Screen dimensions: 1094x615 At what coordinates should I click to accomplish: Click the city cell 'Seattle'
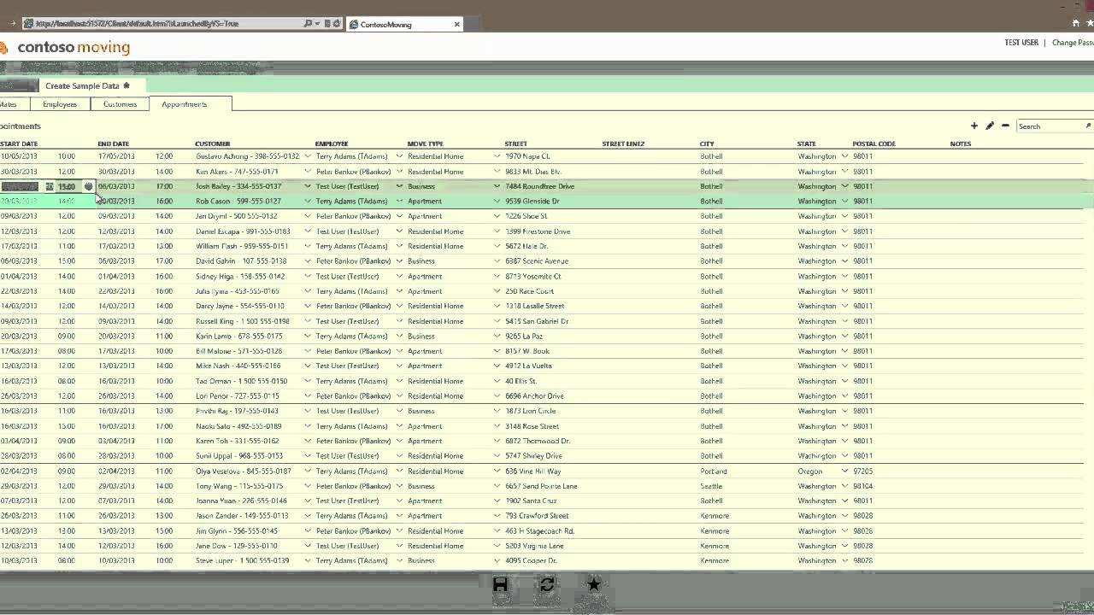tap(711, 486)
